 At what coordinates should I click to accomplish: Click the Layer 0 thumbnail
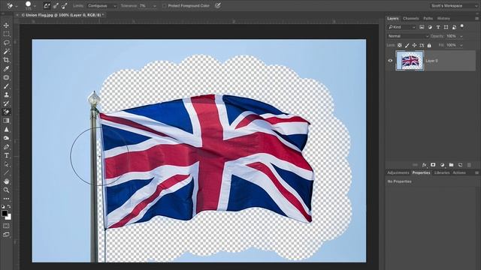click(410, 61)
